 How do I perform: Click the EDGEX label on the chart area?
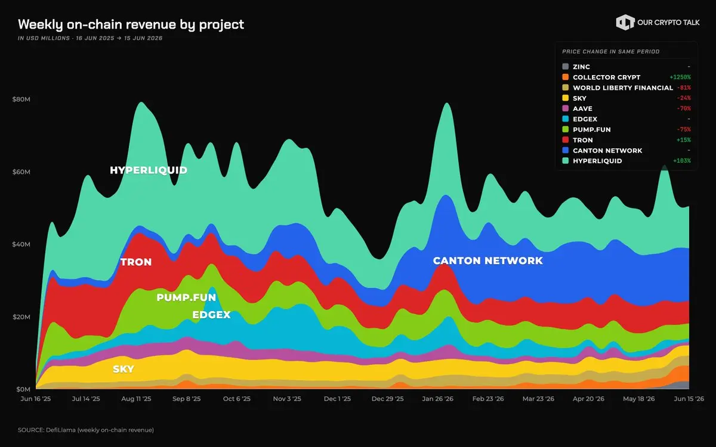(211, 315)
